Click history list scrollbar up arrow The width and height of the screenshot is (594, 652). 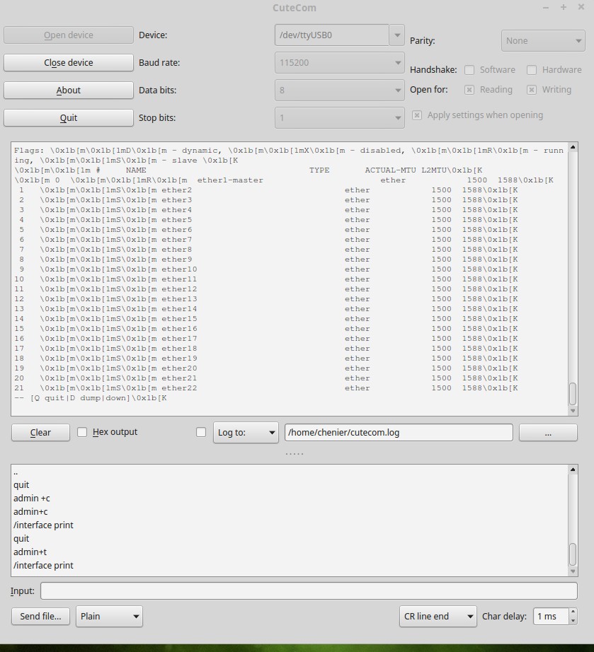(x=573, y=470)
